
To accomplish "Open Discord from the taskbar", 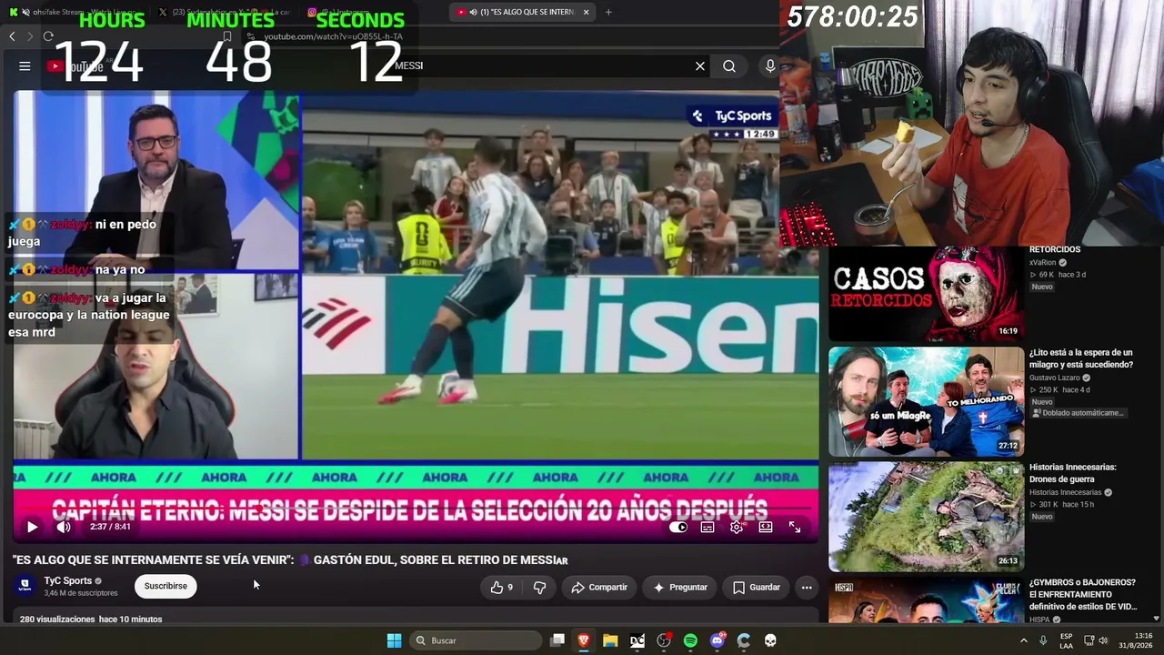I will click(x=717, y=640).
